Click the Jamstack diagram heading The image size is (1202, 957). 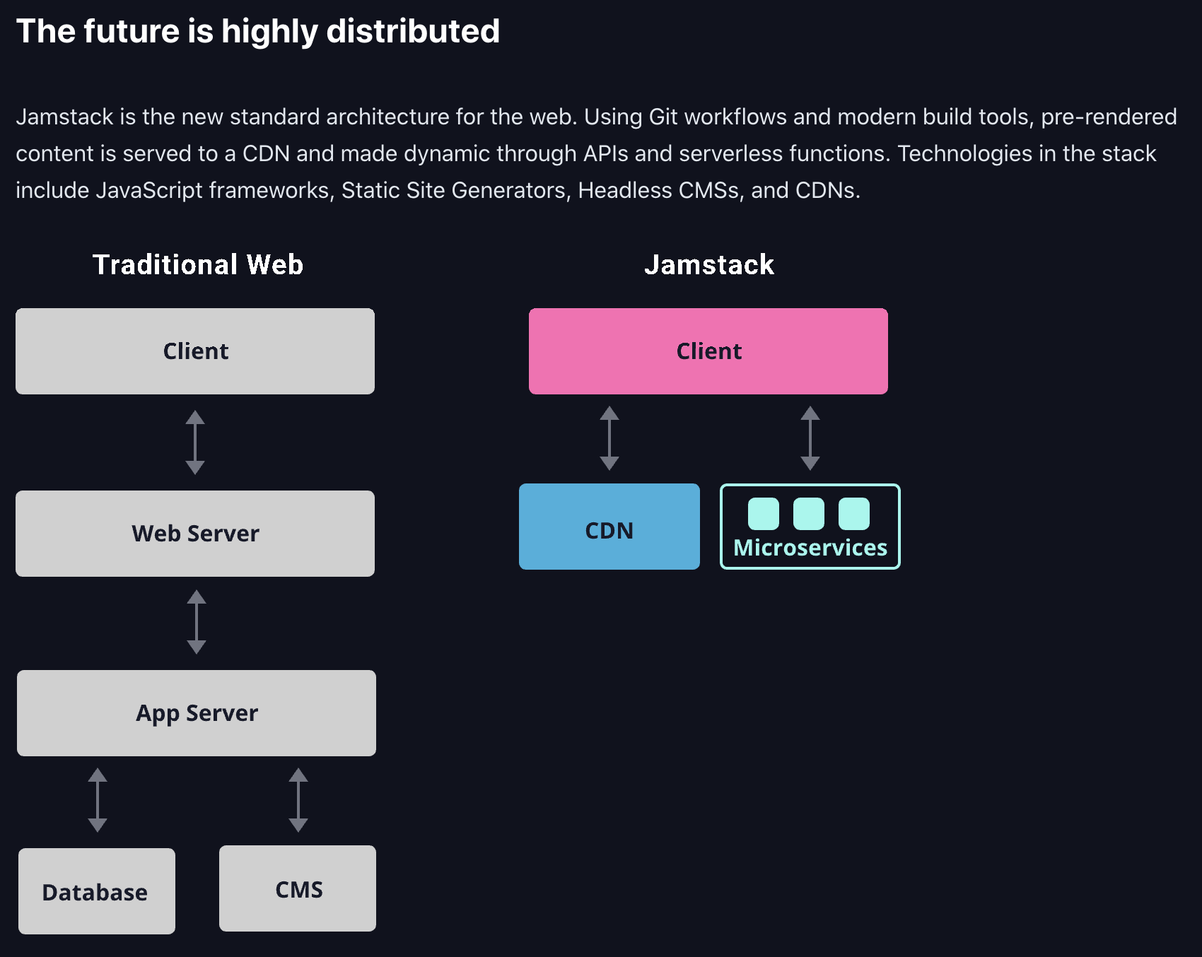coord(709,264)
